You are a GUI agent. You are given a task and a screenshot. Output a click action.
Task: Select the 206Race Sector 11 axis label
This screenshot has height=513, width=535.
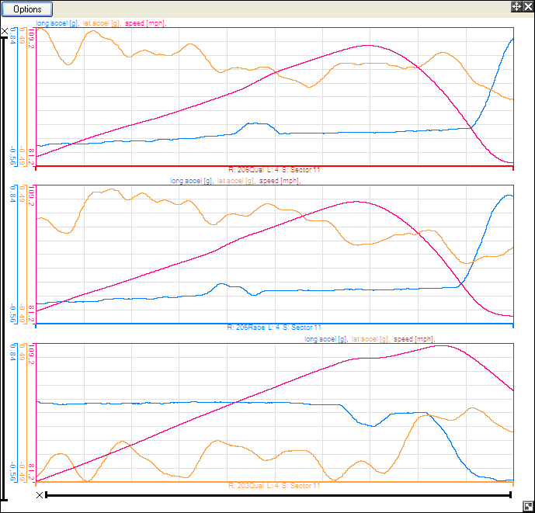pyautogui.click(x=274, y=328)
